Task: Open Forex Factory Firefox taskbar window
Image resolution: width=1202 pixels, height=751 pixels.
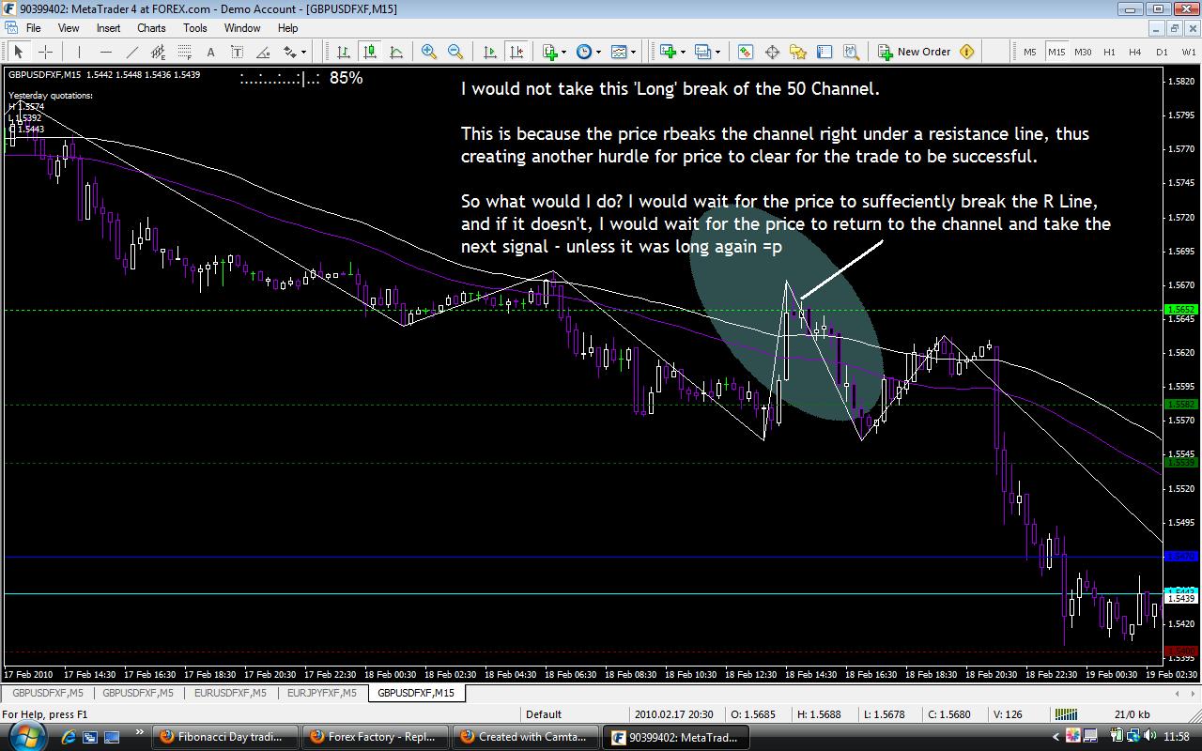Action: [x=375, y=737]
